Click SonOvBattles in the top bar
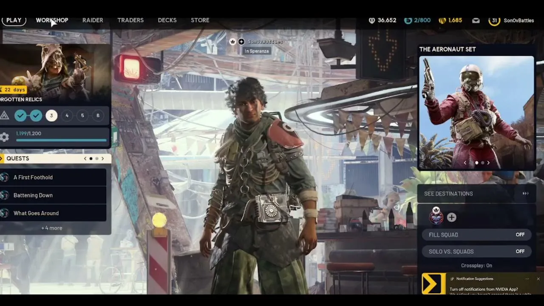Screen dimensions: 544x306 pos(518,20)
